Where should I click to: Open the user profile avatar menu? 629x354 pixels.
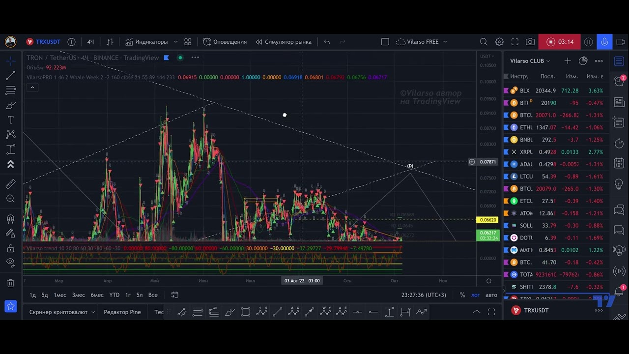10,42
